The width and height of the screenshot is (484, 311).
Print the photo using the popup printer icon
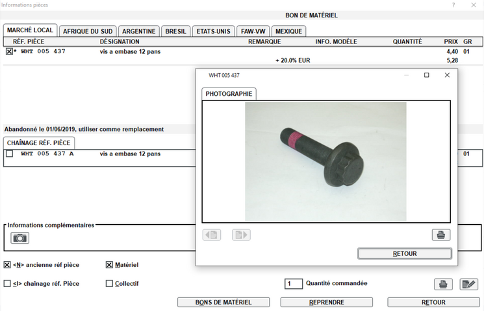click(x=440, y=235)
